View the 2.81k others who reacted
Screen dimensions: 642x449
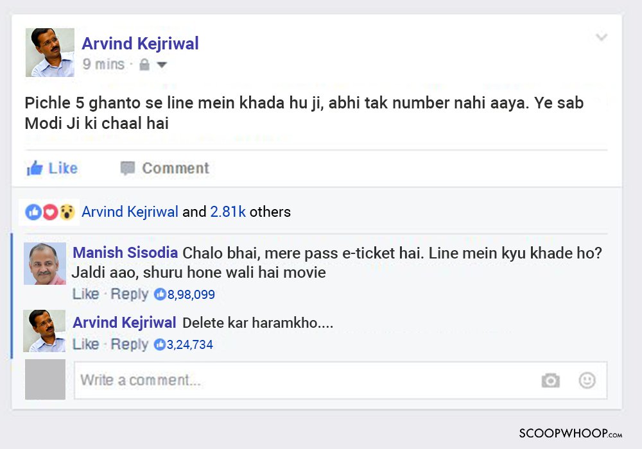tap(228, 212)
